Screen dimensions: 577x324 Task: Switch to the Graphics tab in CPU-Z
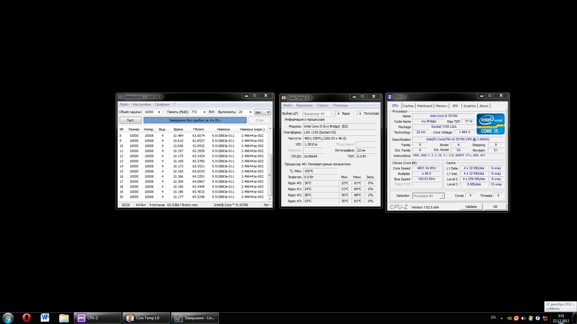469,106
